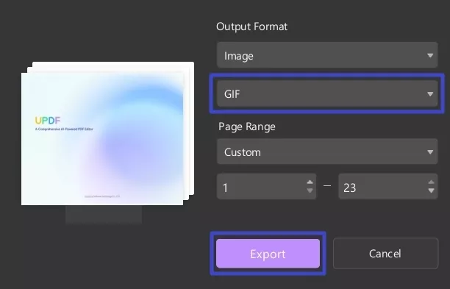Viewport: 450px width, 289px height.
Task: Click the purple Export button
Action: pyautogui.click(x=268, y=254)
